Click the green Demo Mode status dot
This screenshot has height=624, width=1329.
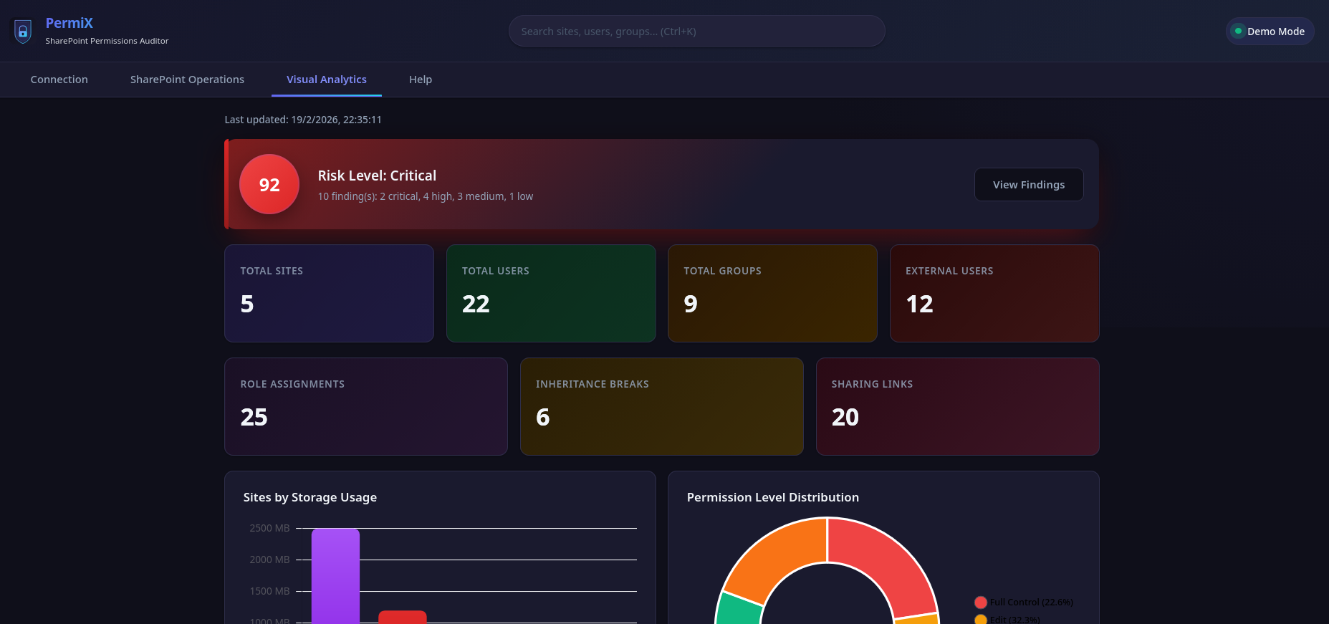point(1237,32)
